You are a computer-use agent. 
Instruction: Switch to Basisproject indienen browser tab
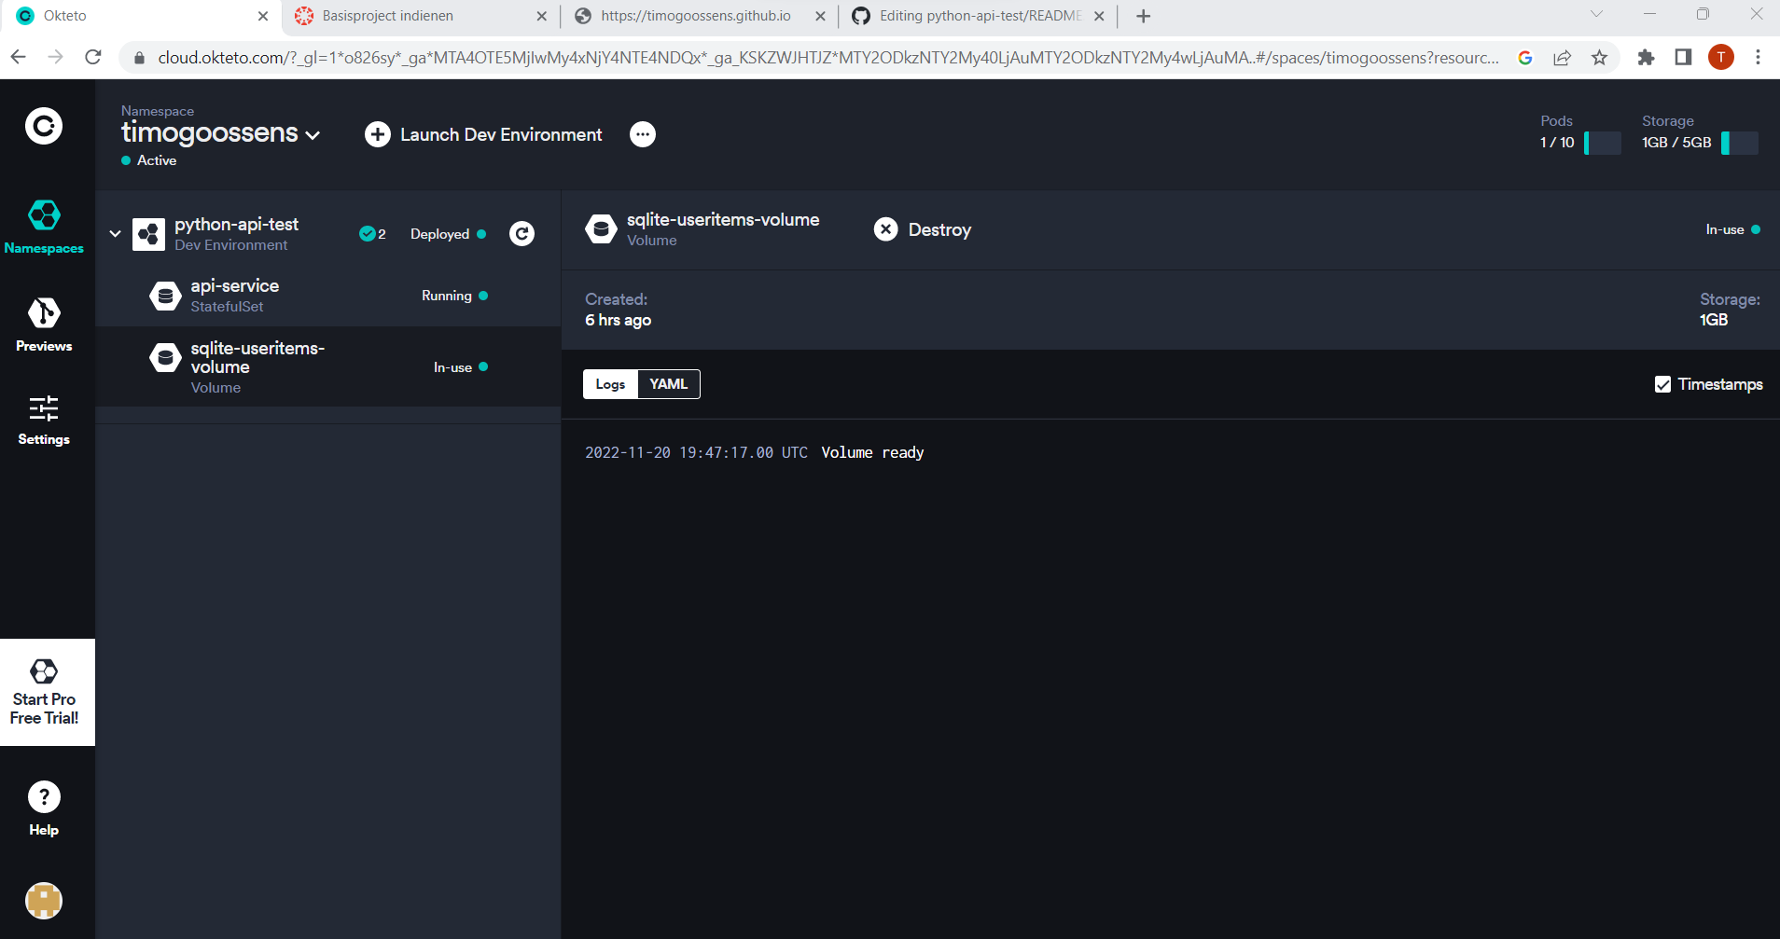[420, 16]
